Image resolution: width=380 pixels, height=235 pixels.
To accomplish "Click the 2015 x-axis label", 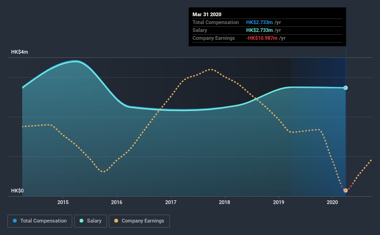I will [63, 202].
